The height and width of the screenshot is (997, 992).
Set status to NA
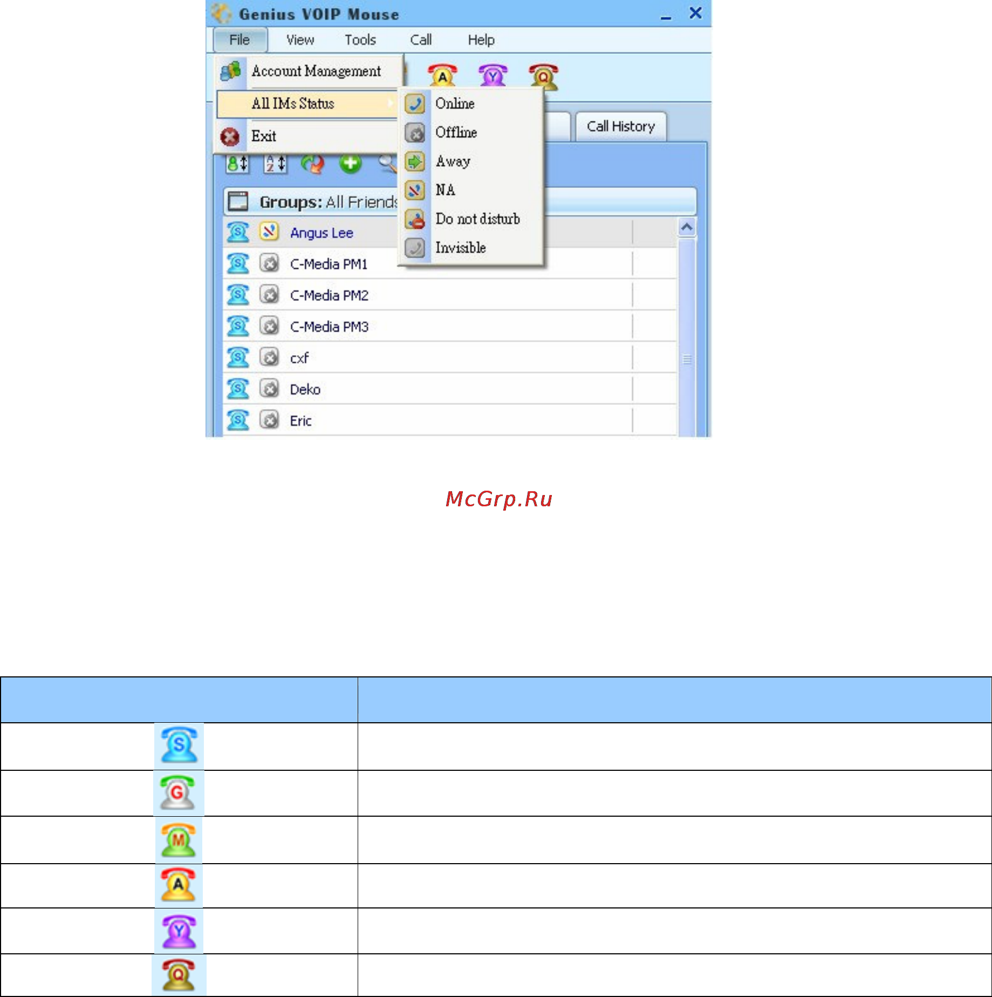tap(470, 190)
